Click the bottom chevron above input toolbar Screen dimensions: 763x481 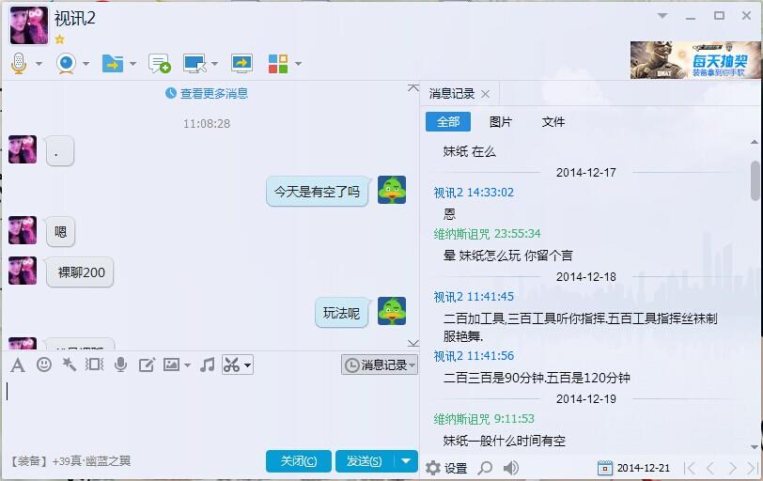point(413,343)
